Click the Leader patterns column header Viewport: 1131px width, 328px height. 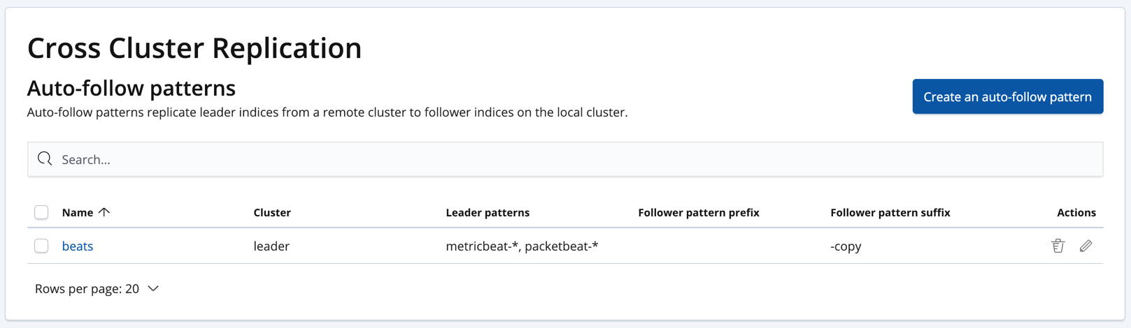point(488,212)
